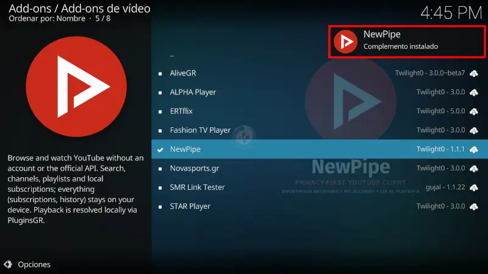Viewport: 488px width, 274px height.
Task: Click 'Ordenar por: Nombre' sort label
Action: 47,18
